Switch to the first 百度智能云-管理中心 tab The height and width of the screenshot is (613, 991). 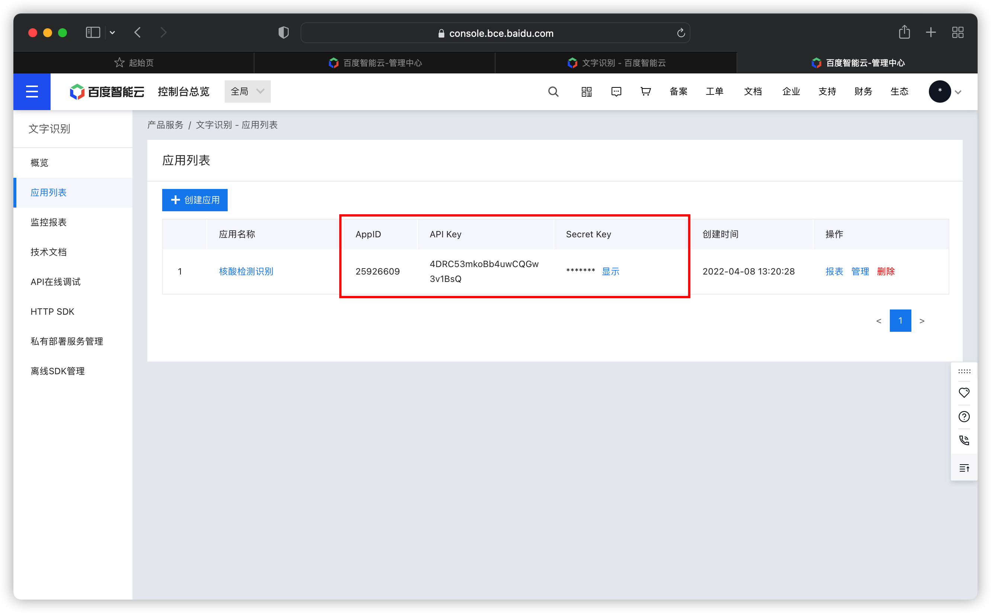[375, 63]
